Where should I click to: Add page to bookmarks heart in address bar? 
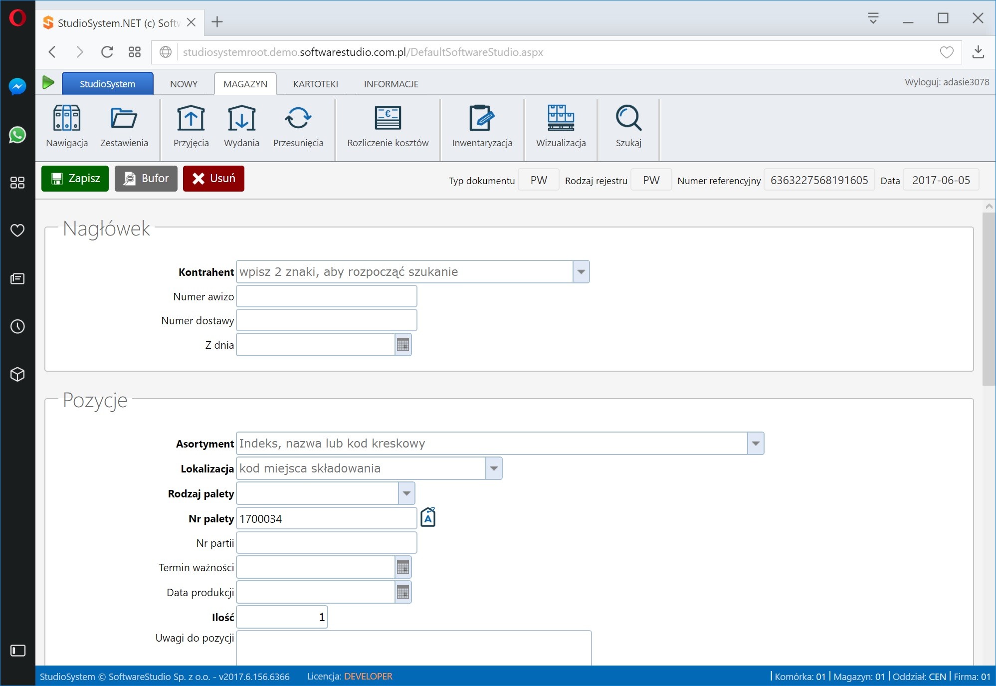[x=947, y=52]
